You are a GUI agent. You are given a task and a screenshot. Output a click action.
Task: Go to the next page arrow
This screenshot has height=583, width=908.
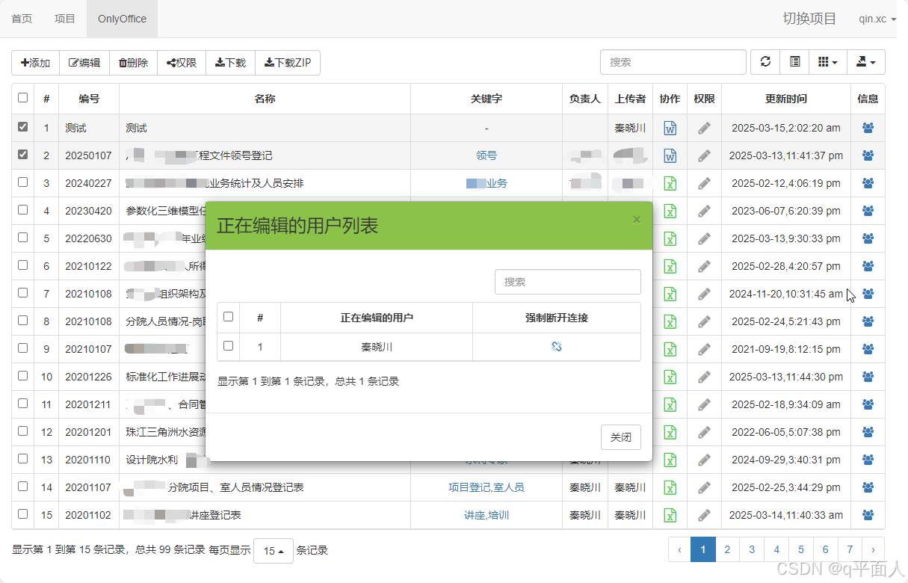coord(873,549)
